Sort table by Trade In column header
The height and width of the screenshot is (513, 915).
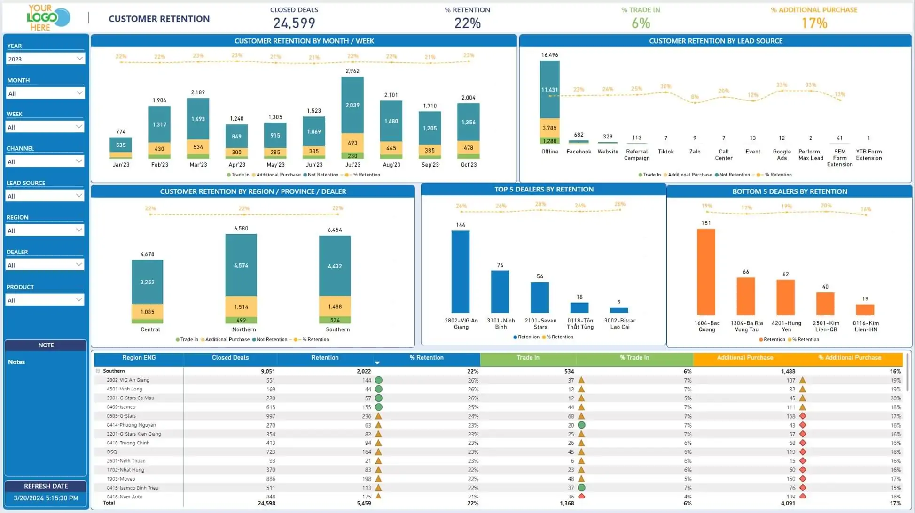coord(528,358)
